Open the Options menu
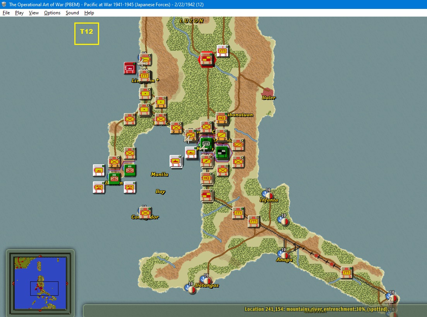The height and width of the screenshot is (317, 427). 52,13
